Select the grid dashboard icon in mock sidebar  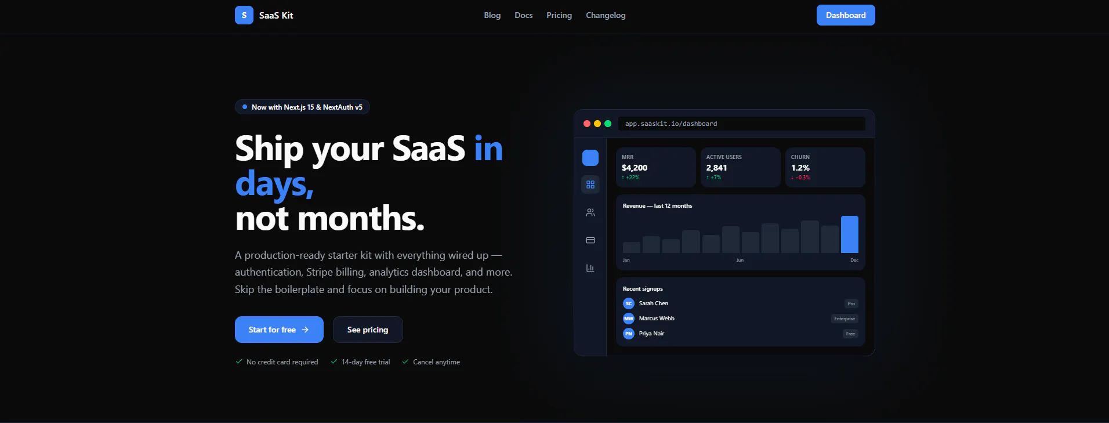[x=590, y=185]
